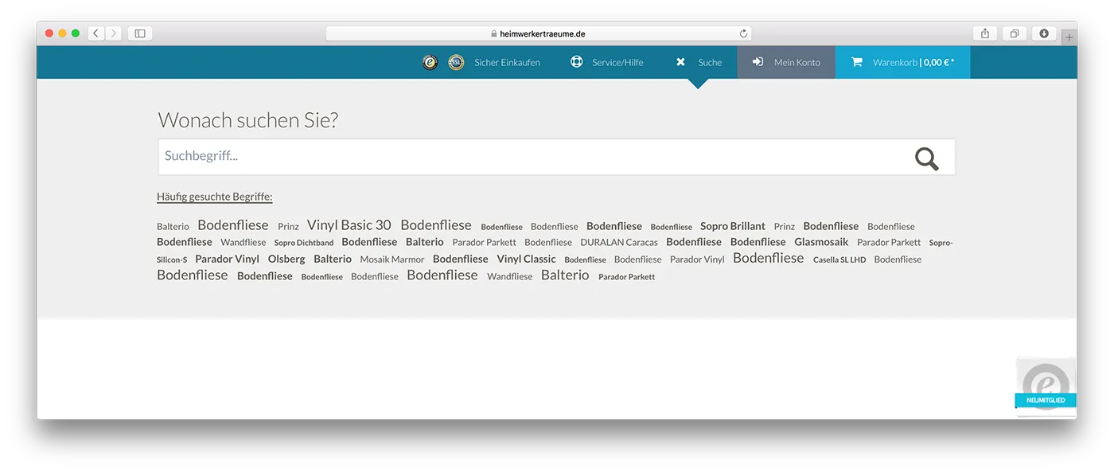1114x472 pixels.
Task: Close search via the X icon
Action: pos(680,62)
